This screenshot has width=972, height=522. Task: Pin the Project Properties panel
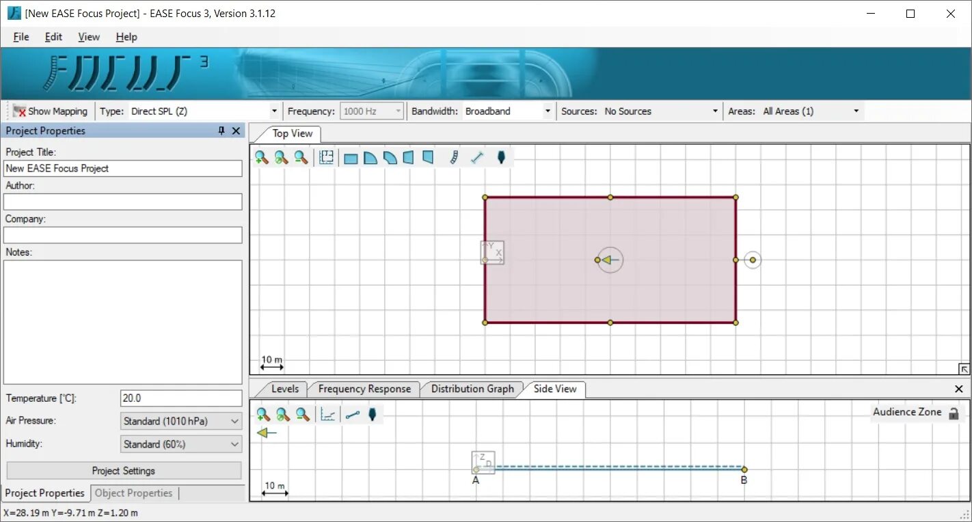point(221,130)
